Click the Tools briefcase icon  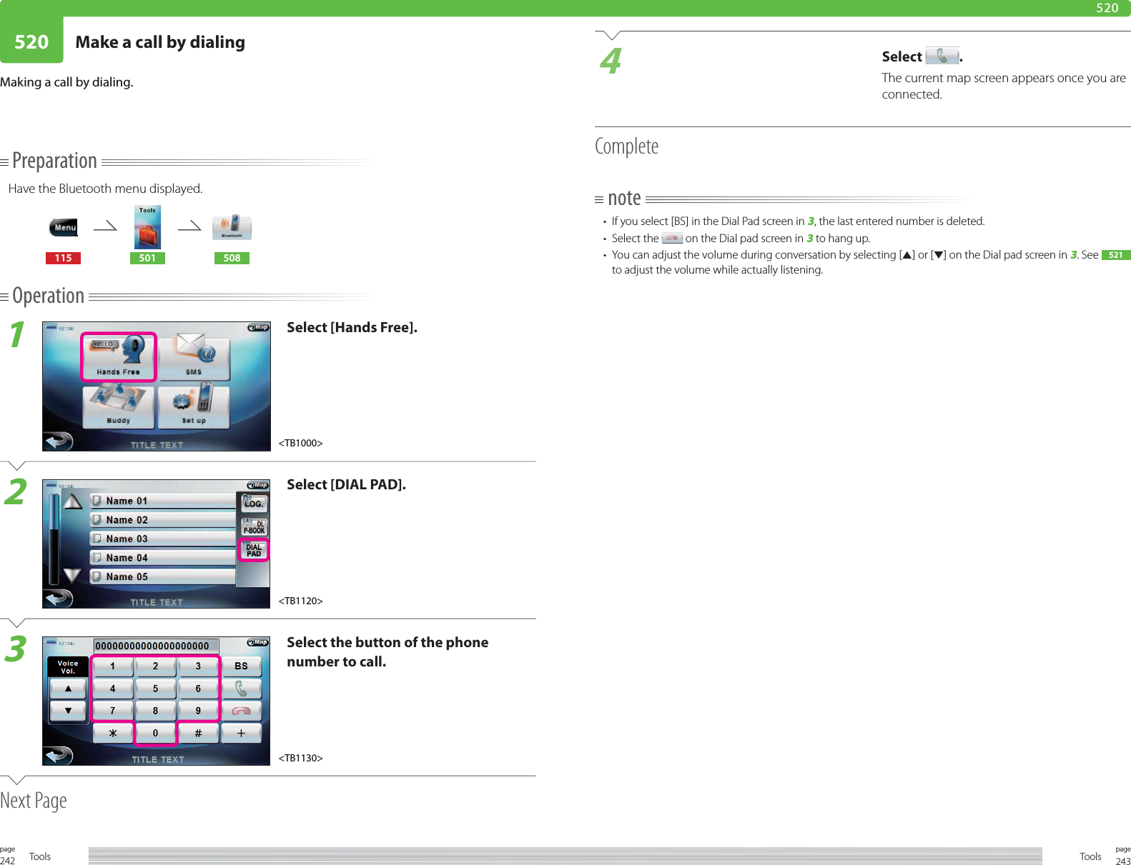coord(147,227)
